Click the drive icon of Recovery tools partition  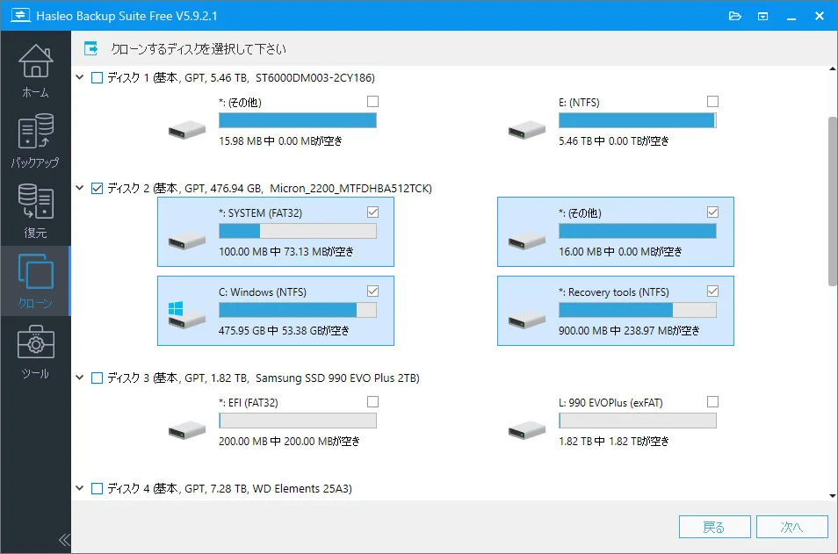point(526,320)
